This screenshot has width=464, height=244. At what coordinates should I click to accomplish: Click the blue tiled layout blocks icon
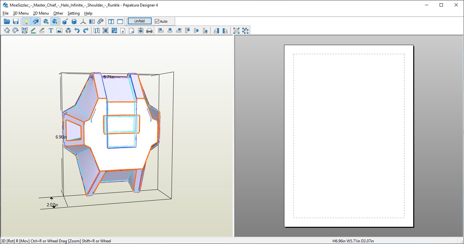[114, 30]
